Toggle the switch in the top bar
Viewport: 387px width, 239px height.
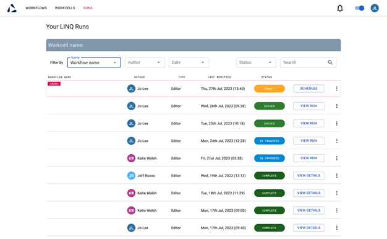[359, 8]
